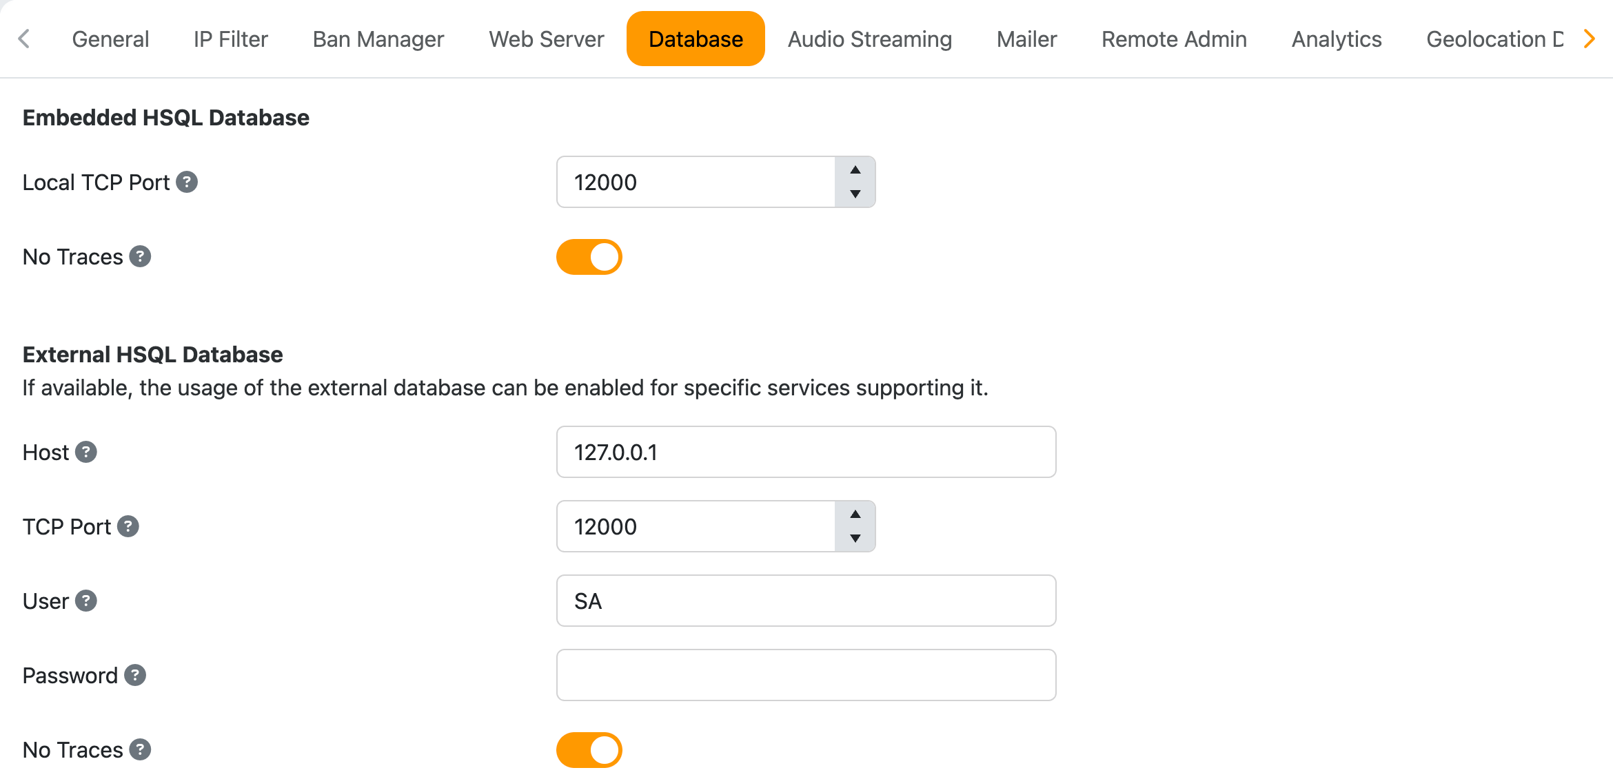Screen dimensions: 1613x779
Task: Go to the Analytics section
Action: (1336, 39)
